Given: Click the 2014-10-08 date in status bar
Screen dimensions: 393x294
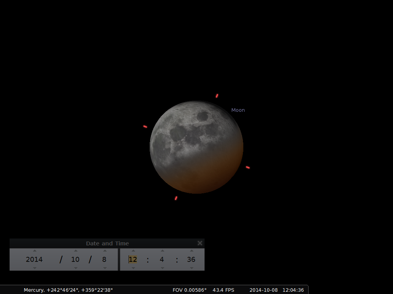Looking at the screenshot, I should (x=264, y=290).
